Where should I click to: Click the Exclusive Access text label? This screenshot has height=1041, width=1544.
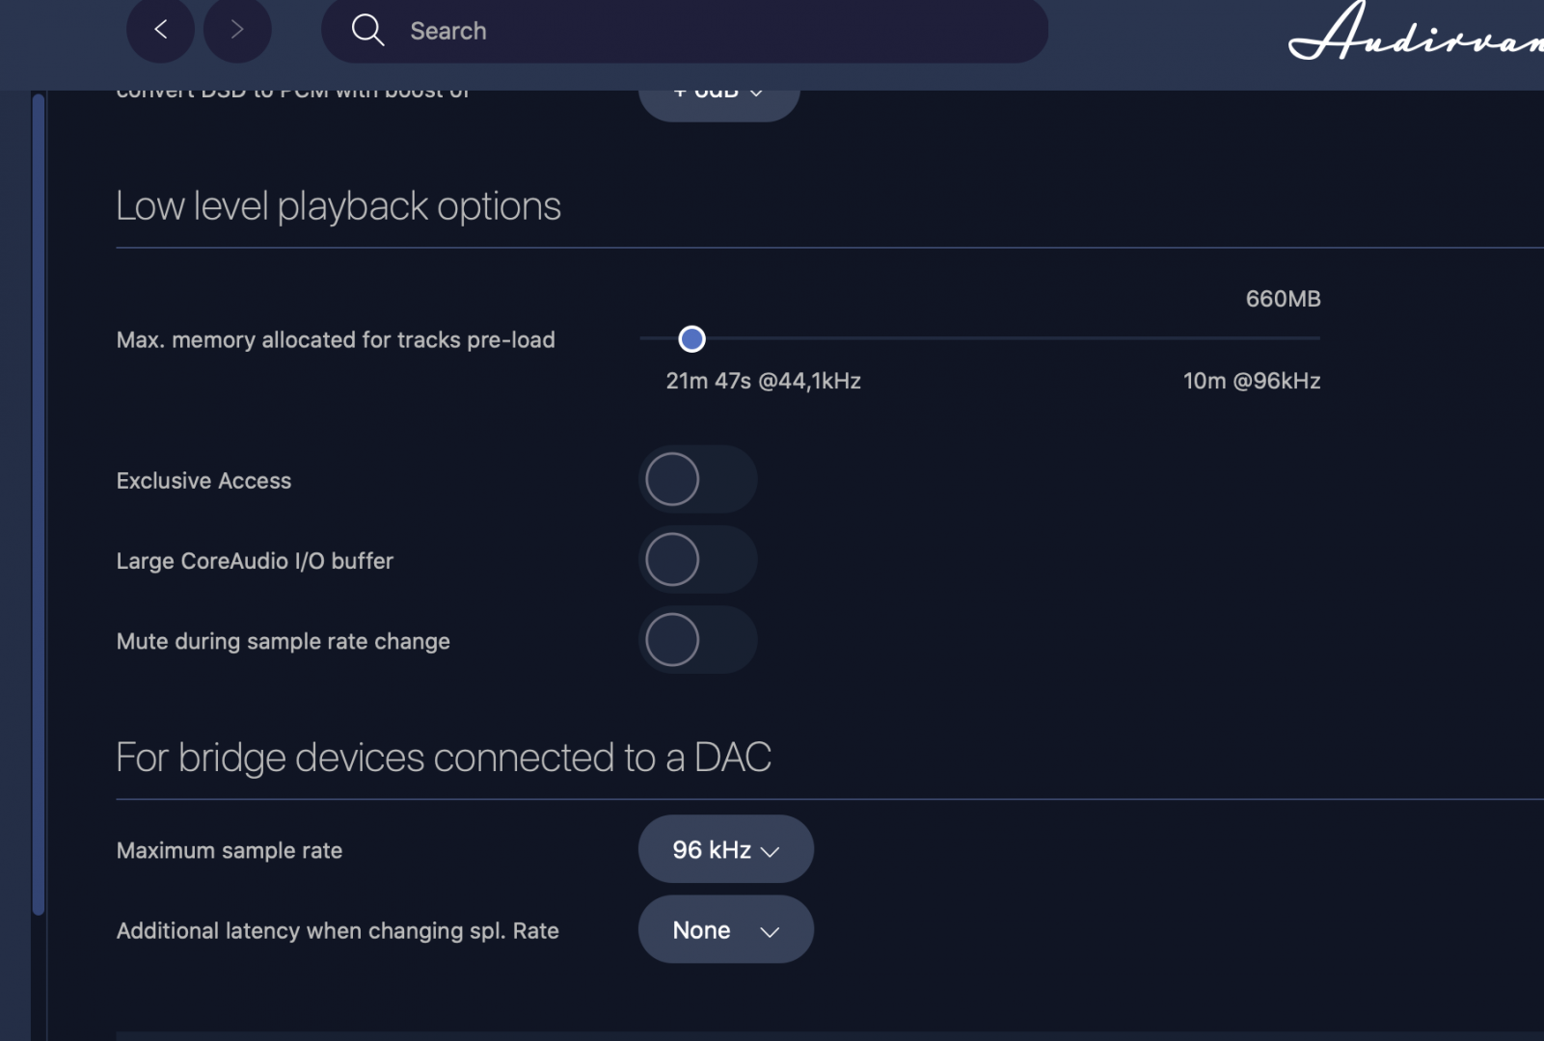tap(203, 481)
